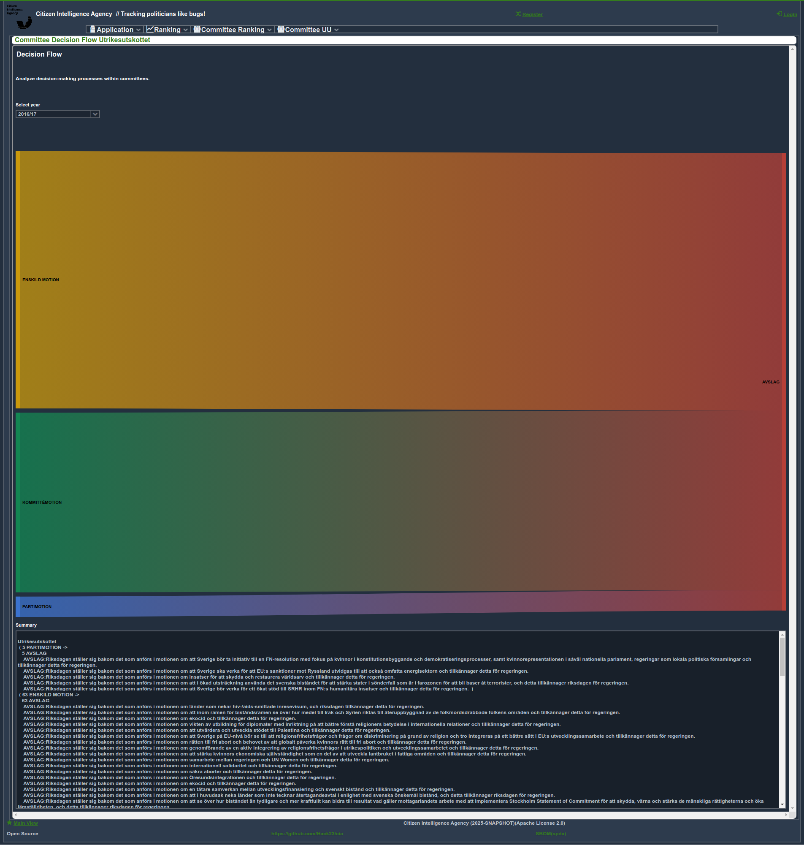Go to the Main View link
This screenshot has width=804, height=845.
pos(26,823)
